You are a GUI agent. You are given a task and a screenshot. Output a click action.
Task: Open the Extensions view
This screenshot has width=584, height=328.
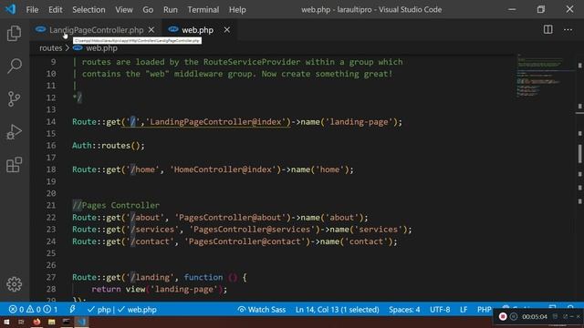15,165
